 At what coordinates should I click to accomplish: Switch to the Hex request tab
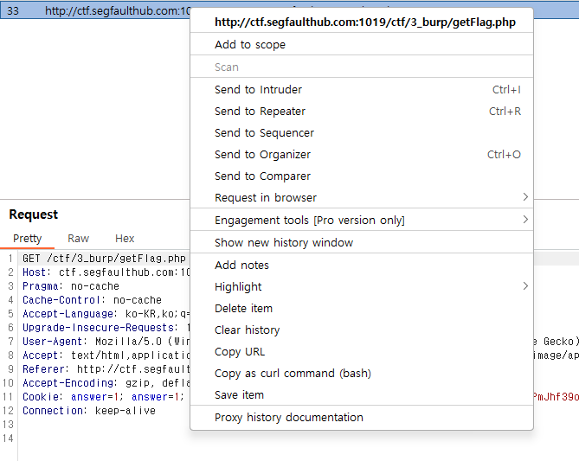125,239
